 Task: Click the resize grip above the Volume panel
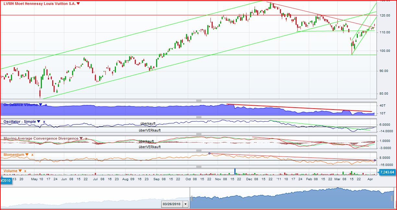[199, 166]
